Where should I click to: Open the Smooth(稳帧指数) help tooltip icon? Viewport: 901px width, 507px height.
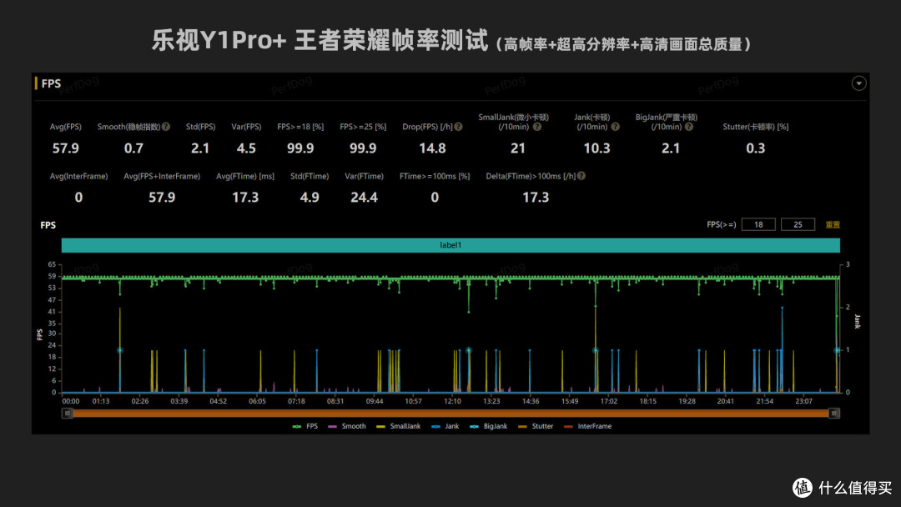point(164,127)
